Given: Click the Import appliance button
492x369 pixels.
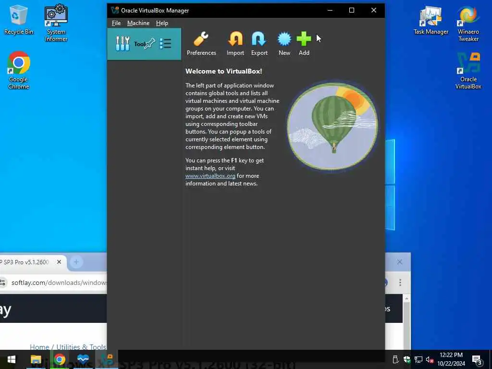Looking at the screenshot, I should [235, 44].
